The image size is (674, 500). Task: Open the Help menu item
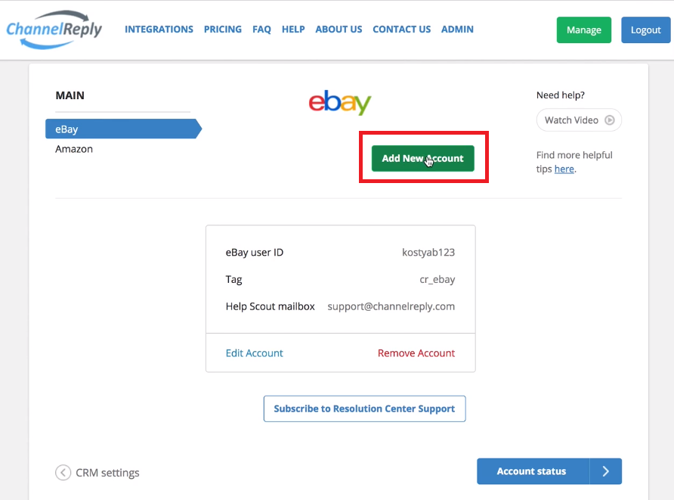(293, 30)
